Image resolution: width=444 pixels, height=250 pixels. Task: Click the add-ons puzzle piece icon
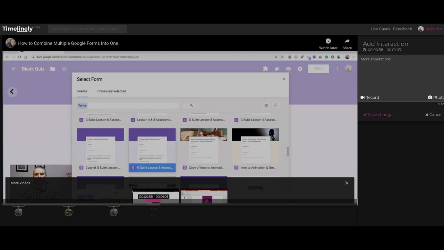point(265,69)
